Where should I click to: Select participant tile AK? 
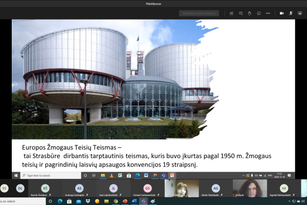coord(284,188)
